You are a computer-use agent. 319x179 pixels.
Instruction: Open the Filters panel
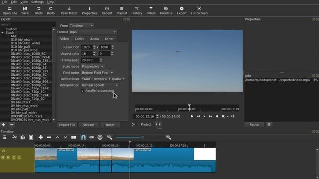coord(151,11)
